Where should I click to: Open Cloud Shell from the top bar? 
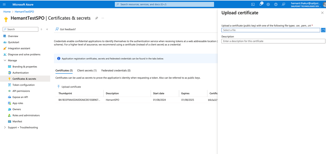253,4
